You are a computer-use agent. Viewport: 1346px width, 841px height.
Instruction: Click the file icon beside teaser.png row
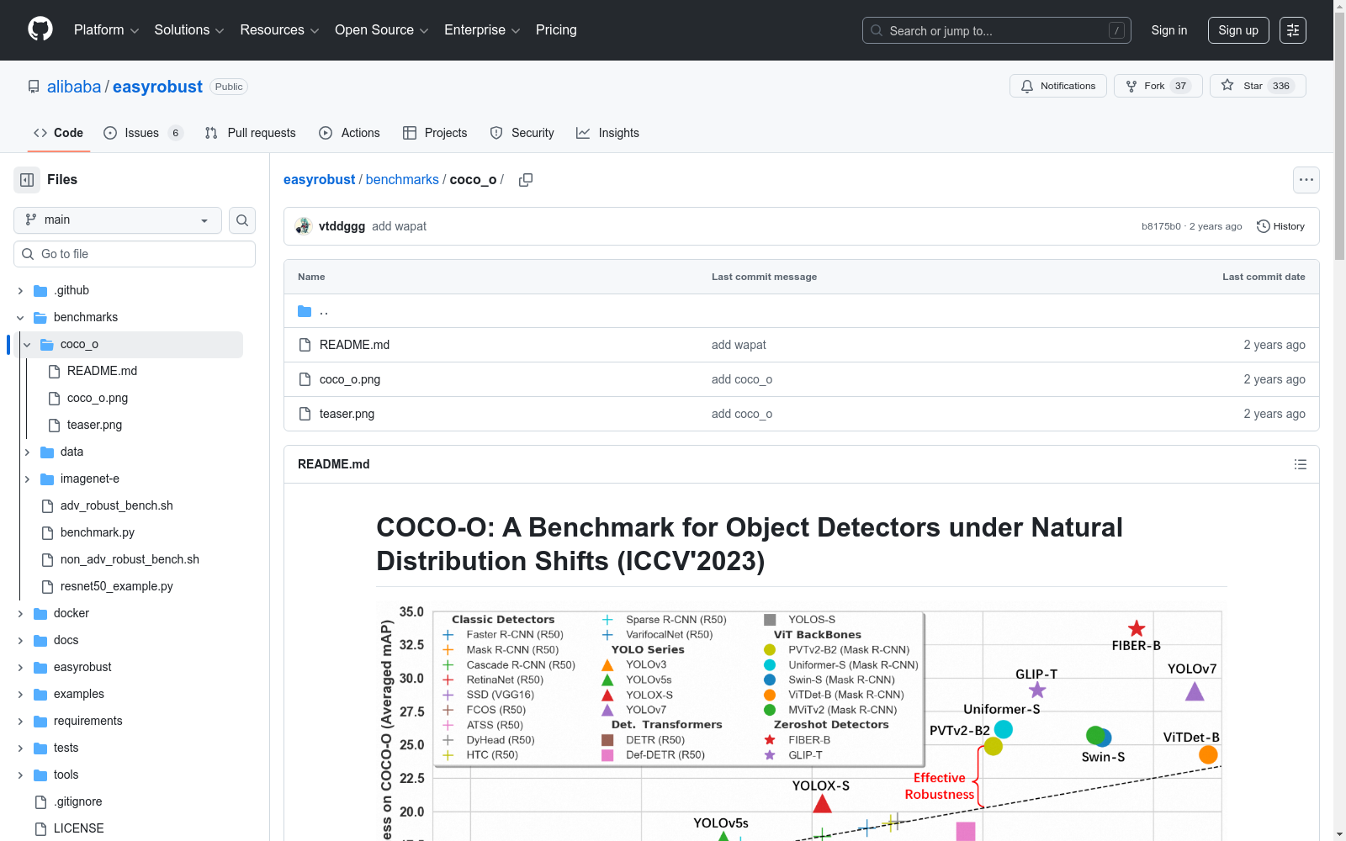pyautogui.click(x=305, y=414)
